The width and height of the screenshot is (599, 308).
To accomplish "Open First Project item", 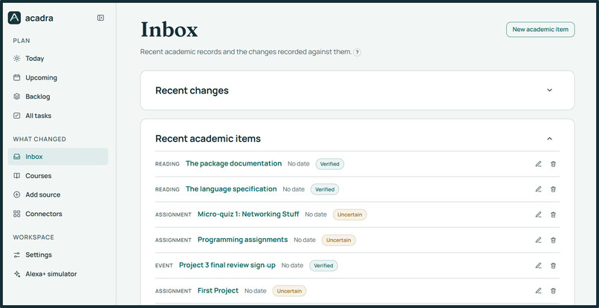I will 218,290.
